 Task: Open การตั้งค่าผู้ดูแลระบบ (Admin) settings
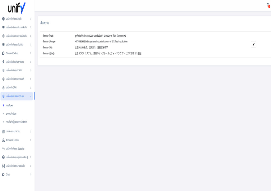16,122
